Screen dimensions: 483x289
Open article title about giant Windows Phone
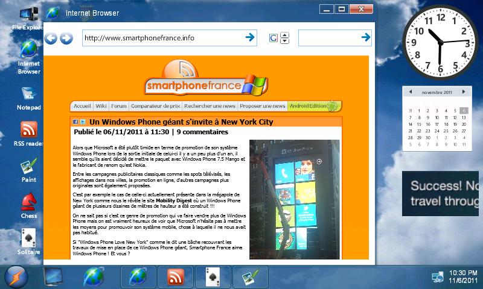[181, 122]
